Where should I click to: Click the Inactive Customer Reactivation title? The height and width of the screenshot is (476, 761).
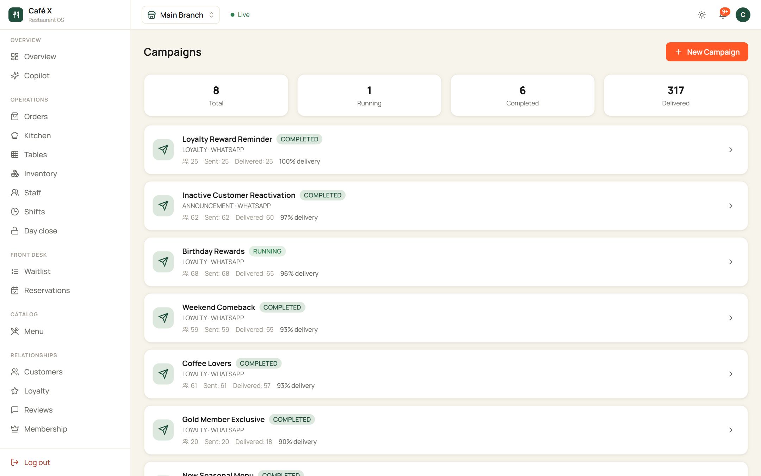pos(239,195)
